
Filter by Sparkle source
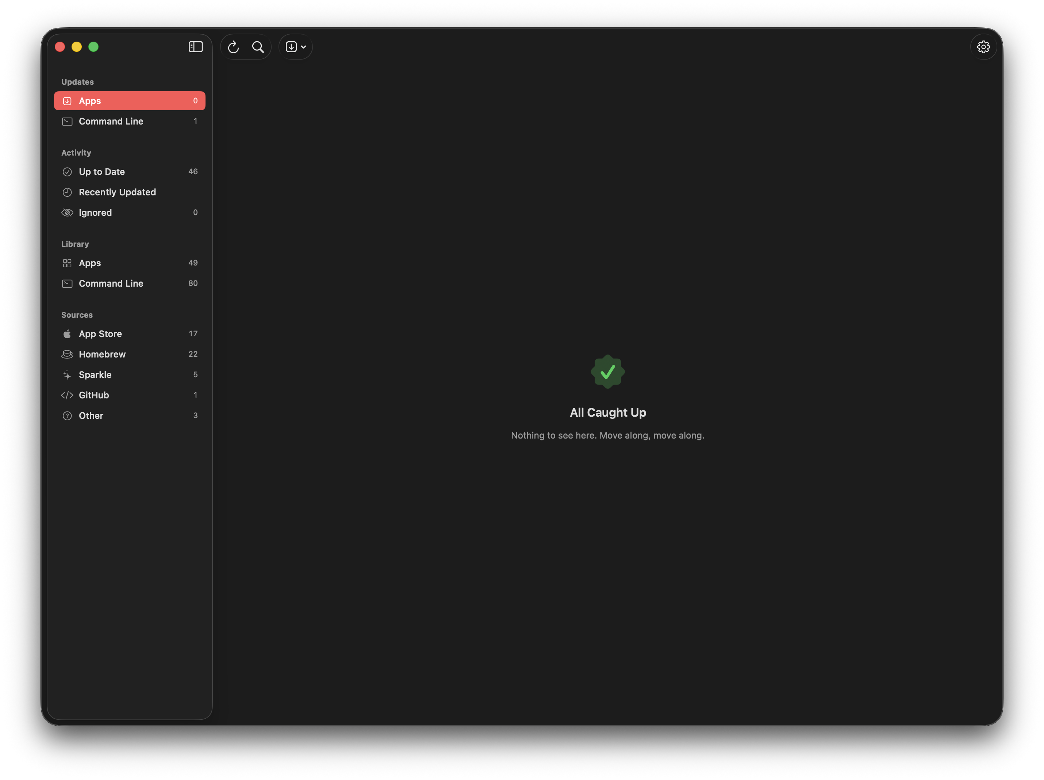(129, 374)
